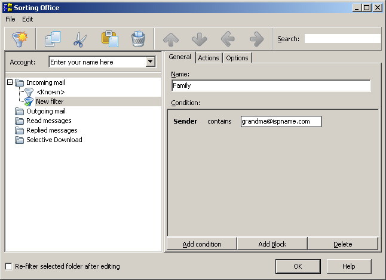Collapse the Incoming mail tree node
Image resolution: width=386 pixels, height=280 pixels.
point(10,82)
